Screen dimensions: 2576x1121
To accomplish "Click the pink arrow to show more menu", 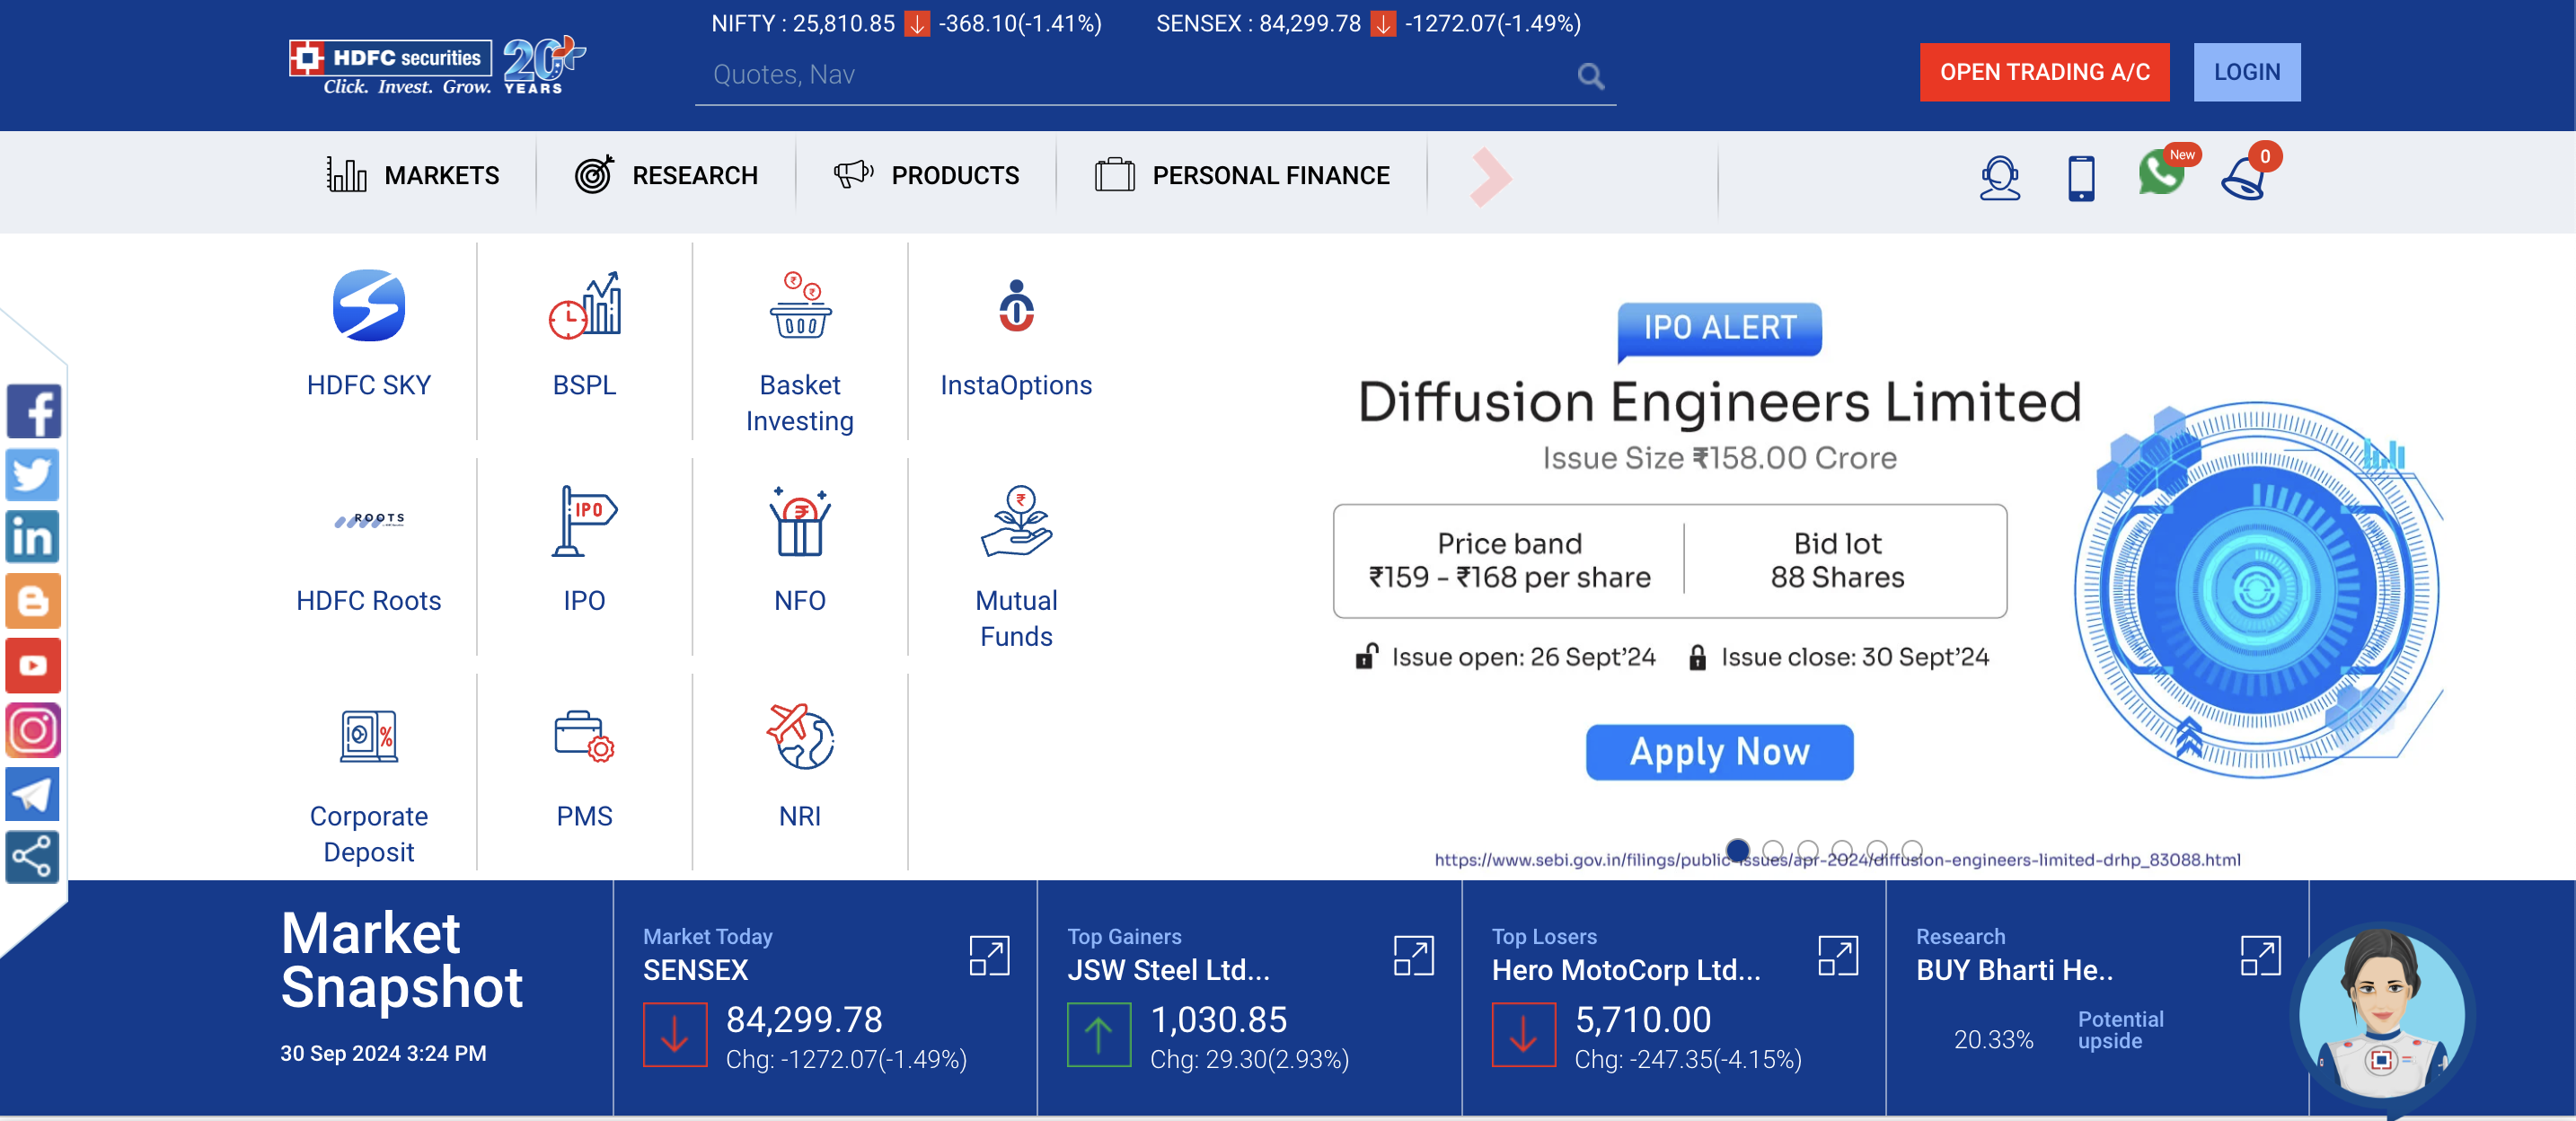I will pos(1490,177).
